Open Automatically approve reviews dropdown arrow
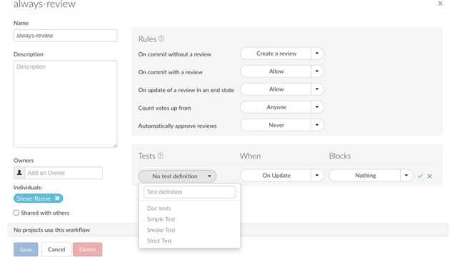Image resolution: width=457 pixels, height=257 pixels. coord(317,125)
